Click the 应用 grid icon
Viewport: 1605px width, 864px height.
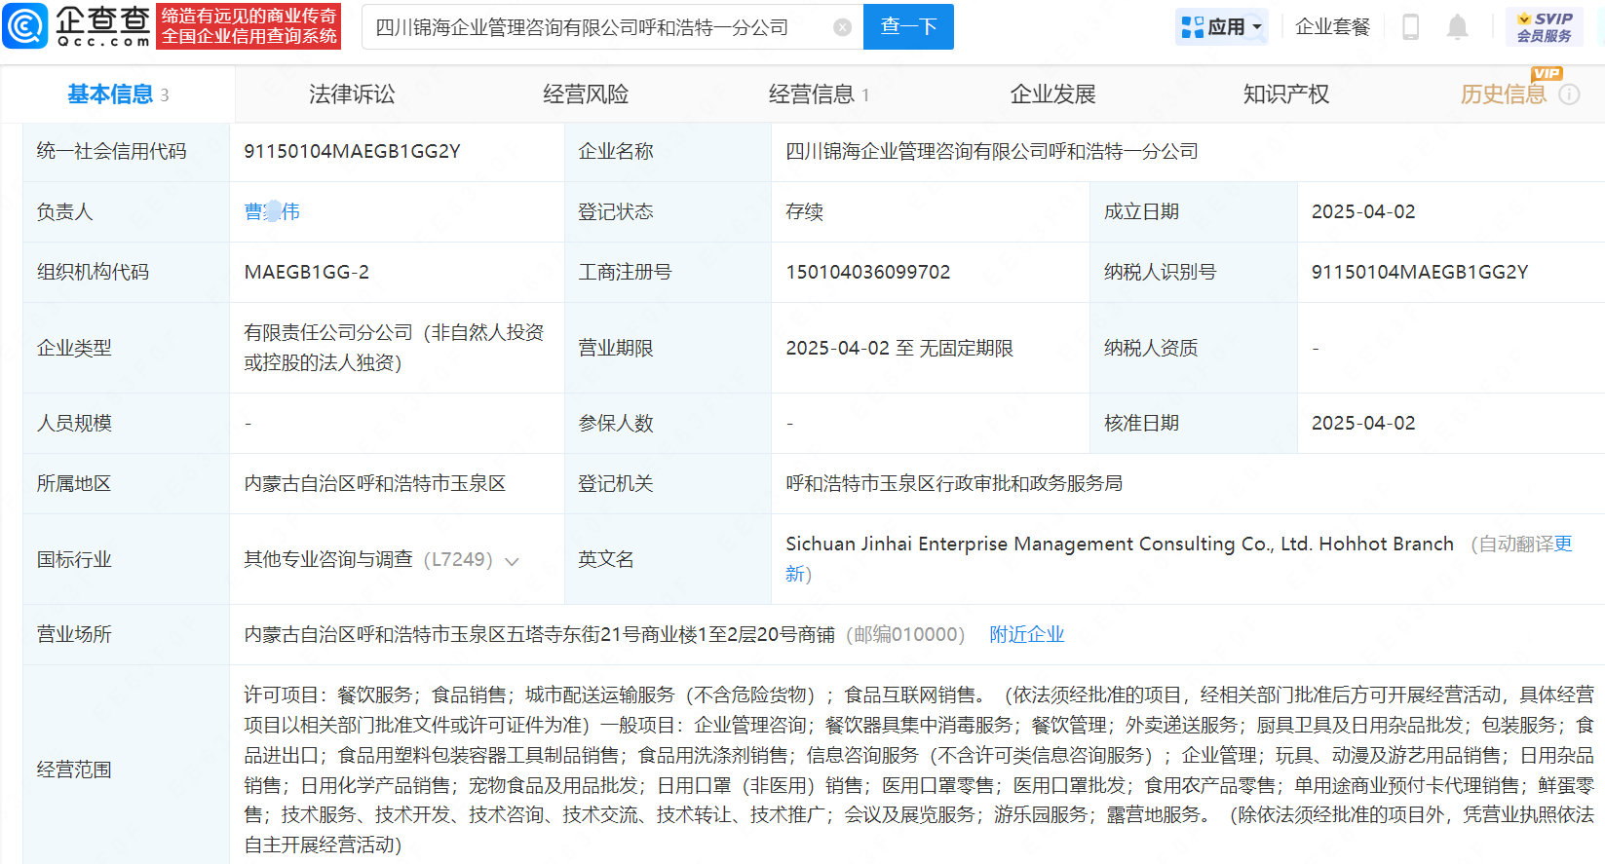tap(1192, 27)
